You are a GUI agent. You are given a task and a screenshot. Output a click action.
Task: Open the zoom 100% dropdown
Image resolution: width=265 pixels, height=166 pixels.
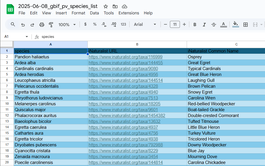[x=67, y=25]
